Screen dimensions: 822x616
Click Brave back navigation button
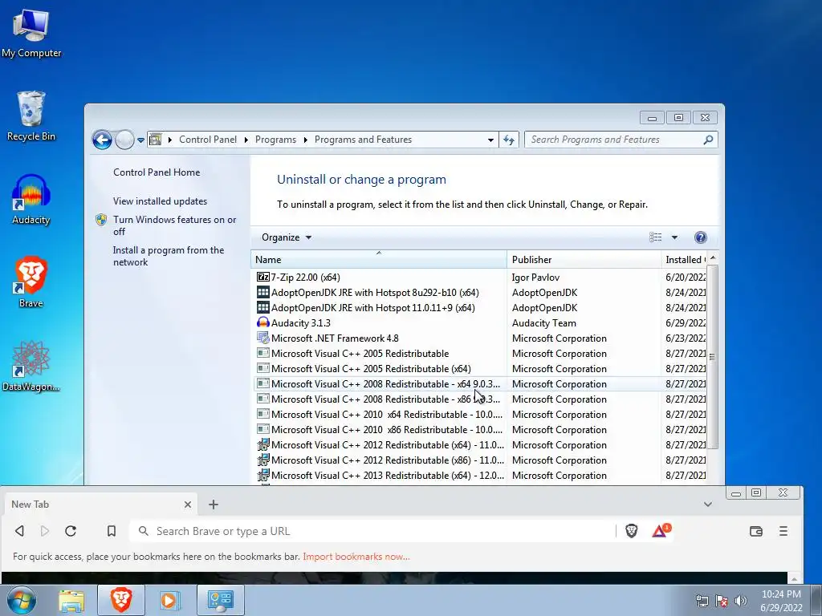point(19,531)
